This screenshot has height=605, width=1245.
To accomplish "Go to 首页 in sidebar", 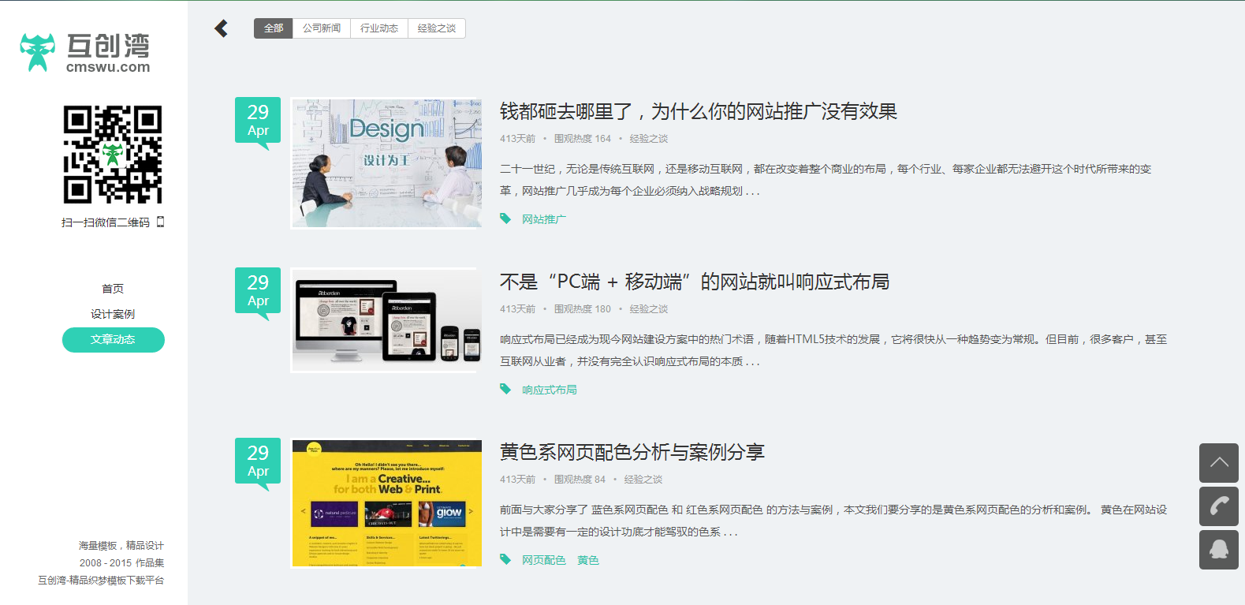I will [113, 289].
